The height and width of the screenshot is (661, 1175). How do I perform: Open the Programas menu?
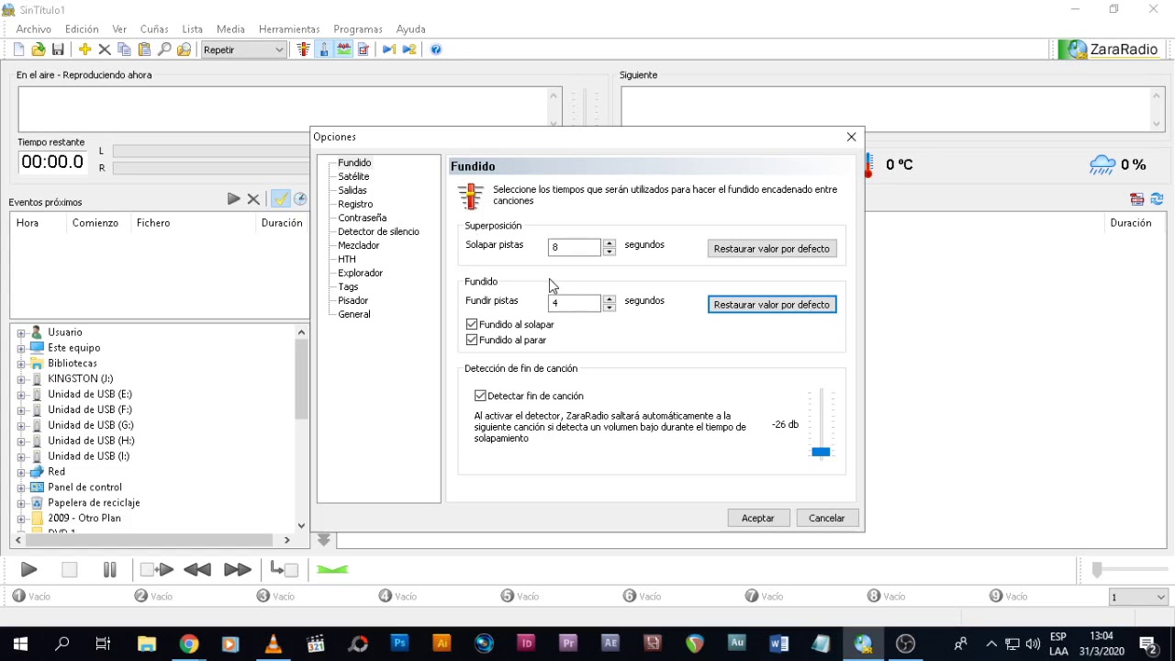point(358,29)
